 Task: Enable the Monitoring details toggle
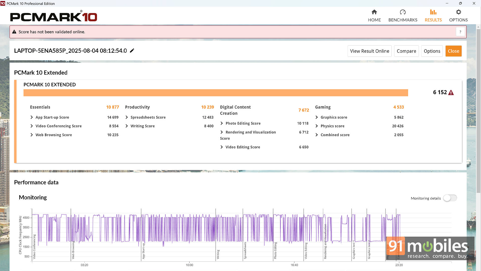450,198
